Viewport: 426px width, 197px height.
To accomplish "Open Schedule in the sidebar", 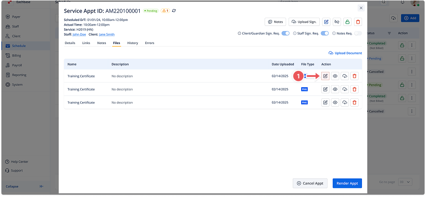I will click(x=26, y=46).
